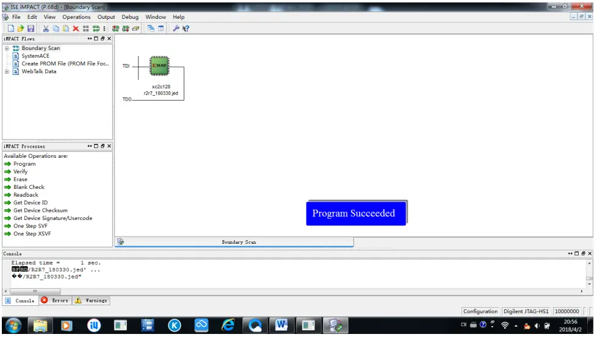
Task: Open Microsoft Word from taskbar
Action: tap(281, 325)
